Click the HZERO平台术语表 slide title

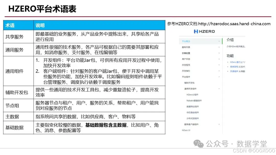[42, 9]
